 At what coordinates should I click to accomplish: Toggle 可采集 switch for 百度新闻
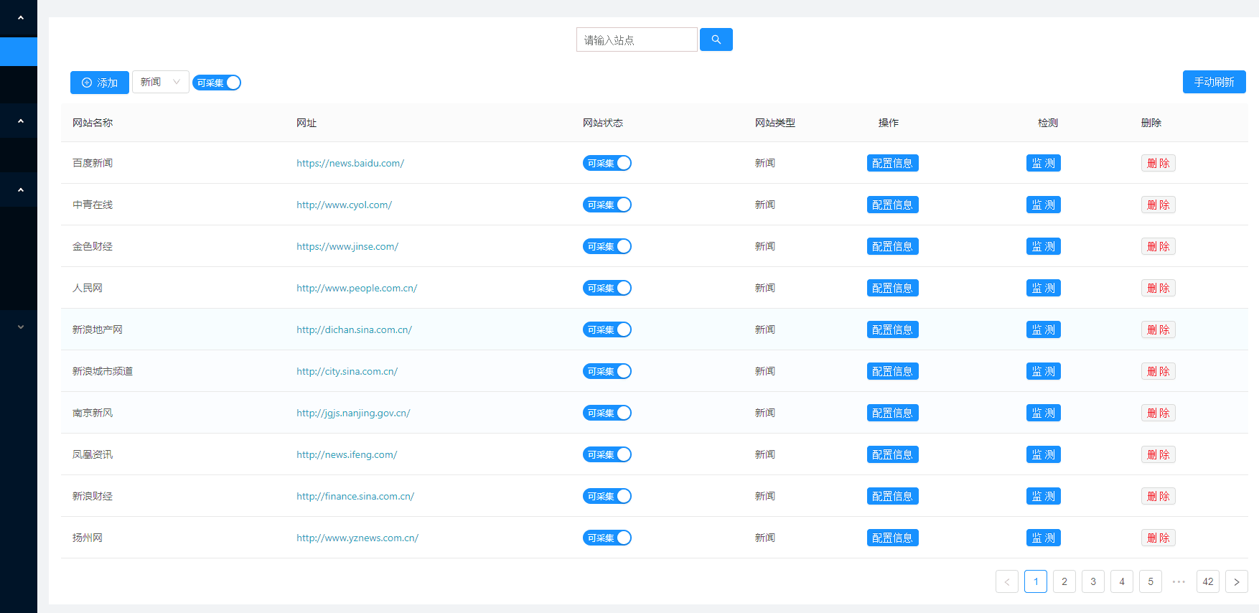(x=607, y=163)
